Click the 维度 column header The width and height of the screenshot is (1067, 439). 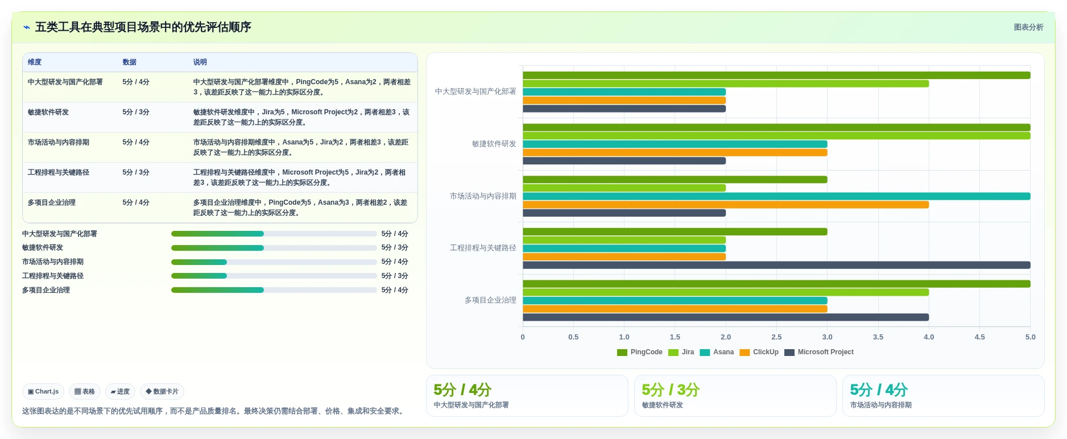(35, 63)
